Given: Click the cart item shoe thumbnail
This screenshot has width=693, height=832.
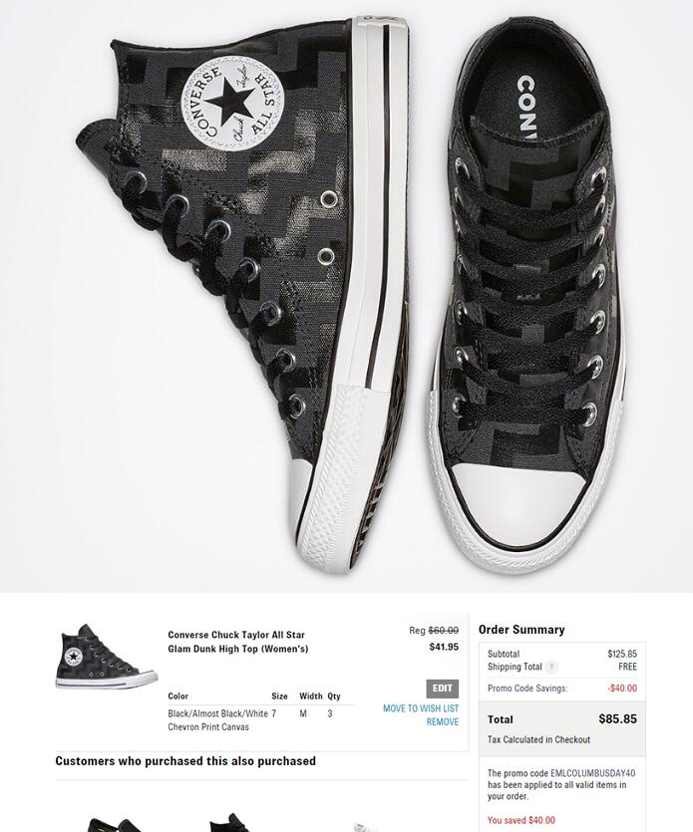Looking at the screenshot, I should click(x=107, y=657).
